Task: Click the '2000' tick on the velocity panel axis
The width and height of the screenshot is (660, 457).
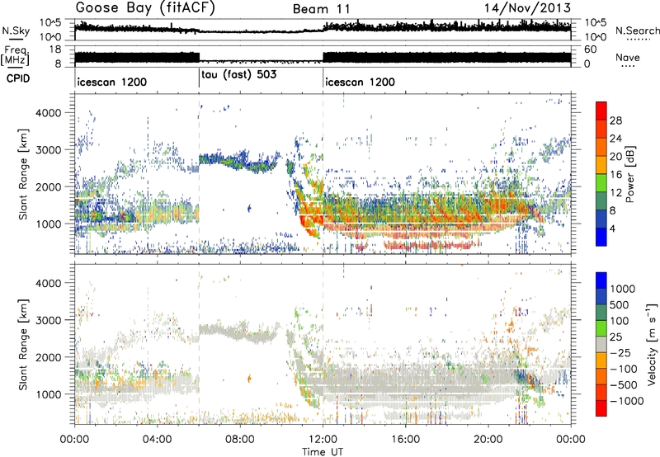Action: [x=49, y=357]
